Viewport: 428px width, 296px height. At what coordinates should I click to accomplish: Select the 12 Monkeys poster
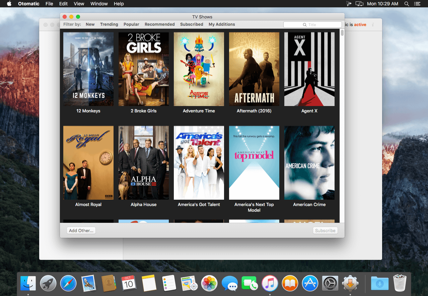(x=88, y=69)
